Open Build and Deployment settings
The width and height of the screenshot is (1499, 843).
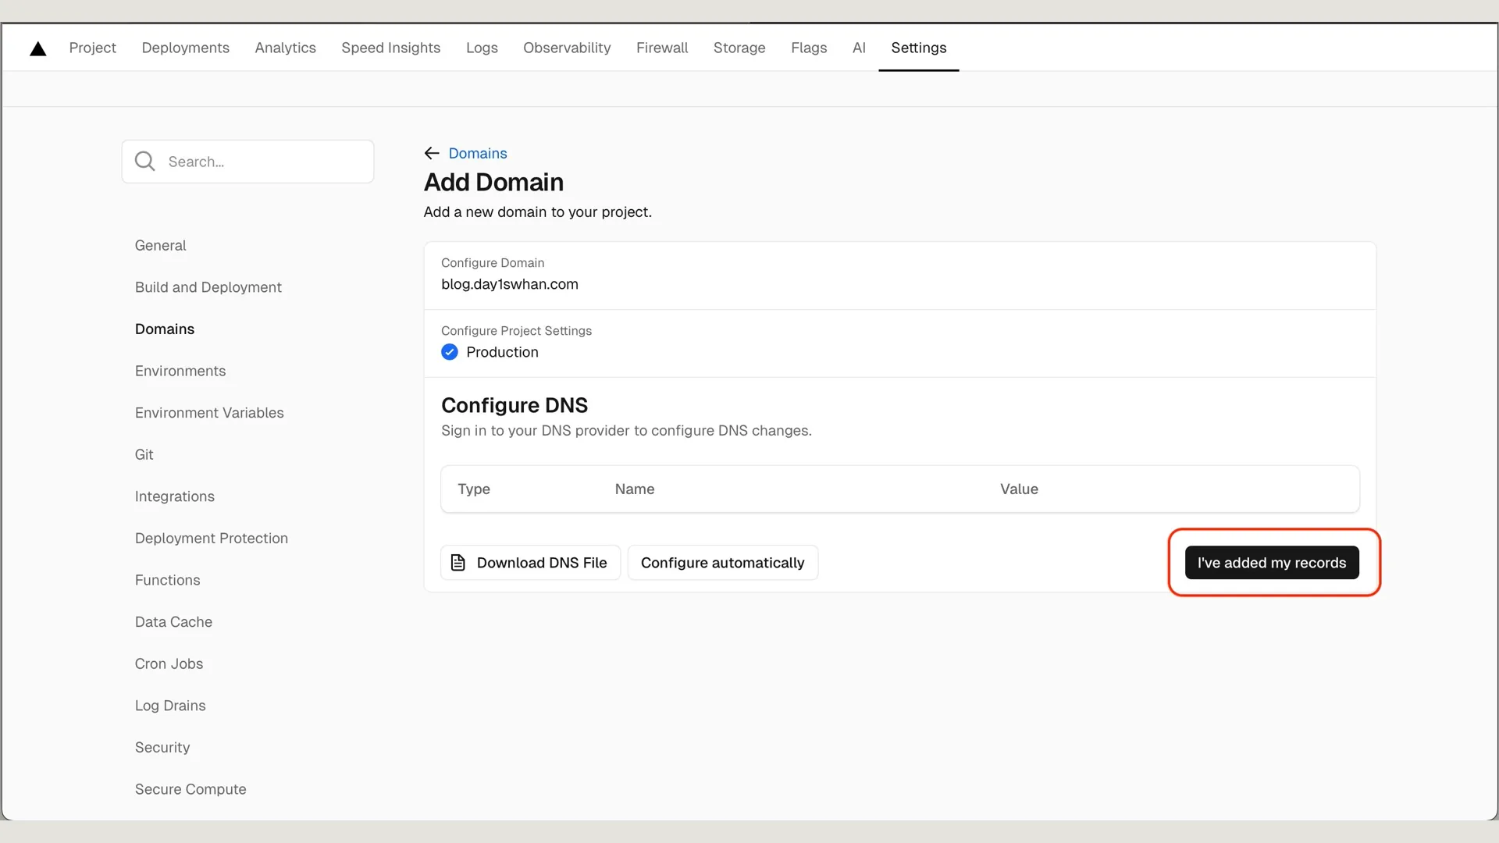[208, 287]
